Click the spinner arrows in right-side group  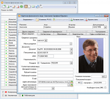[x=81, y=83]
